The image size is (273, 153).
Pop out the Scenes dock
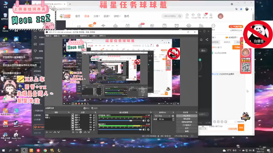click(69, 112)
